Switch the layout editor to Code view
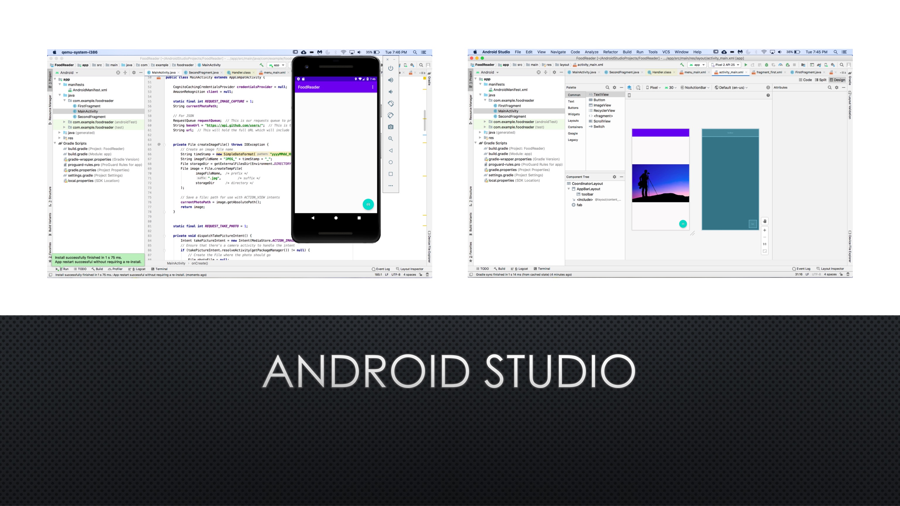 [805, 80]
